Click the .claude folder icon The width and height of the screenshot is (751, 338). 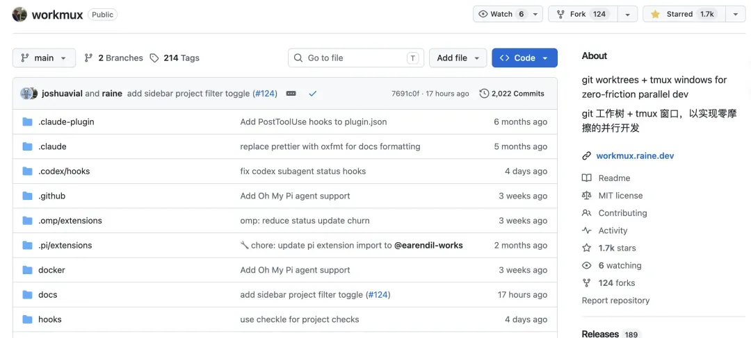pos(27,146)
